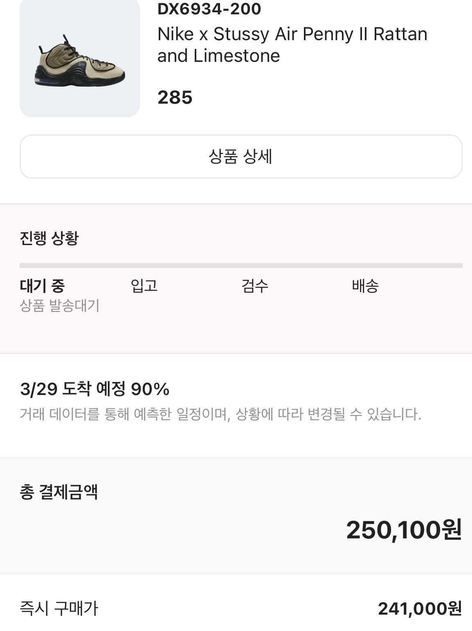
Task: Tap the size 285 label
Action: tap(175, 98)
